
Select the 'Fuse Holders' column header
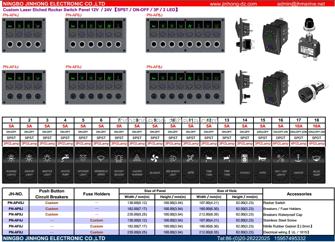[96, 194]
